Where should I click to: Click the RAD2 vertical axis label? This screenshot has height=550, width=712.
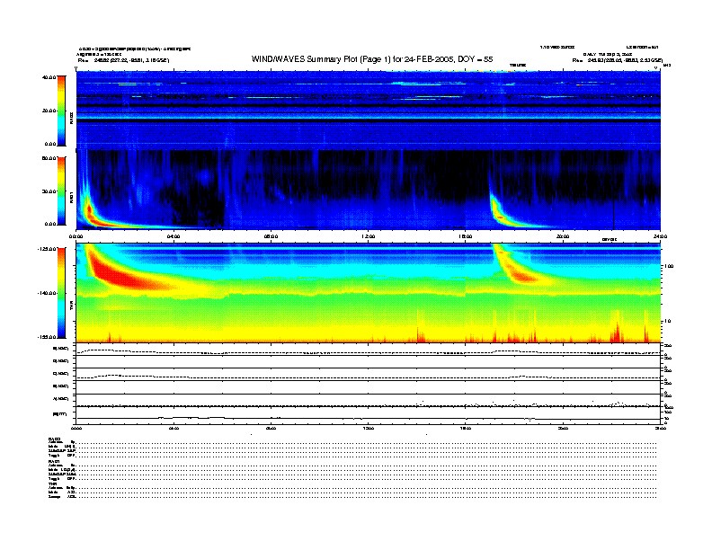coord(71,118)
